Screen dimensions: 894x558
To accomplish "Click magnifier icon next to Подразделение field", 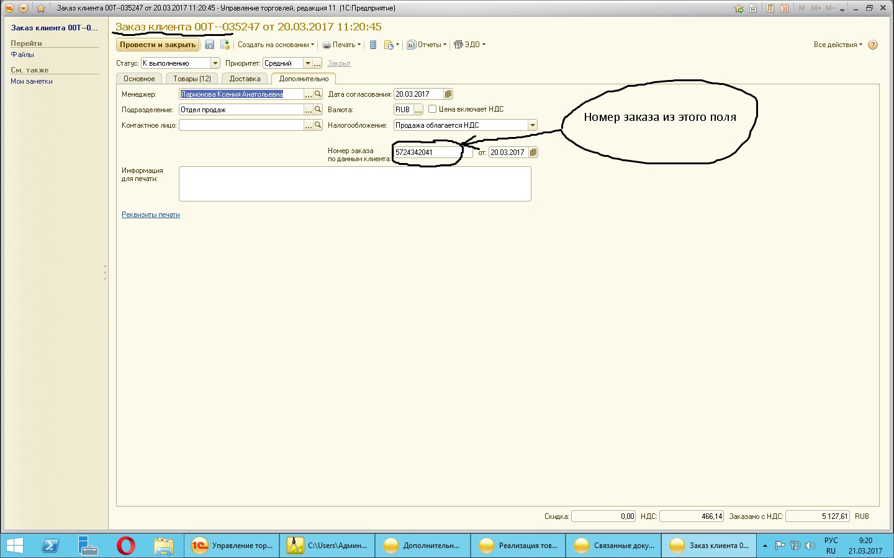I will (318, 110).
